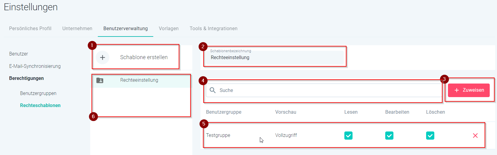Open E-Mail-Synchronisierung in sidebar
The width and height of the screenshot is (497, 155).
[35, 66]
